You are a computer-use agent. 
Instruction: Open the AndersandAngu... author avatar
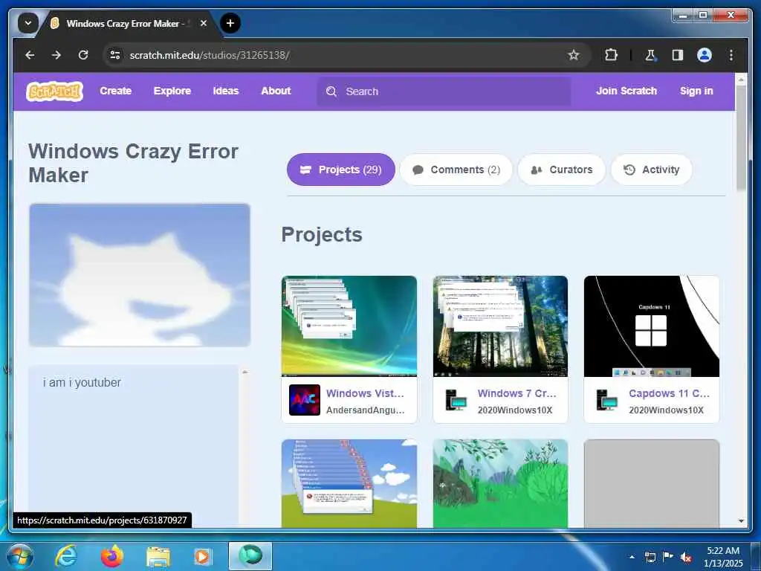[x=304, y=400]
